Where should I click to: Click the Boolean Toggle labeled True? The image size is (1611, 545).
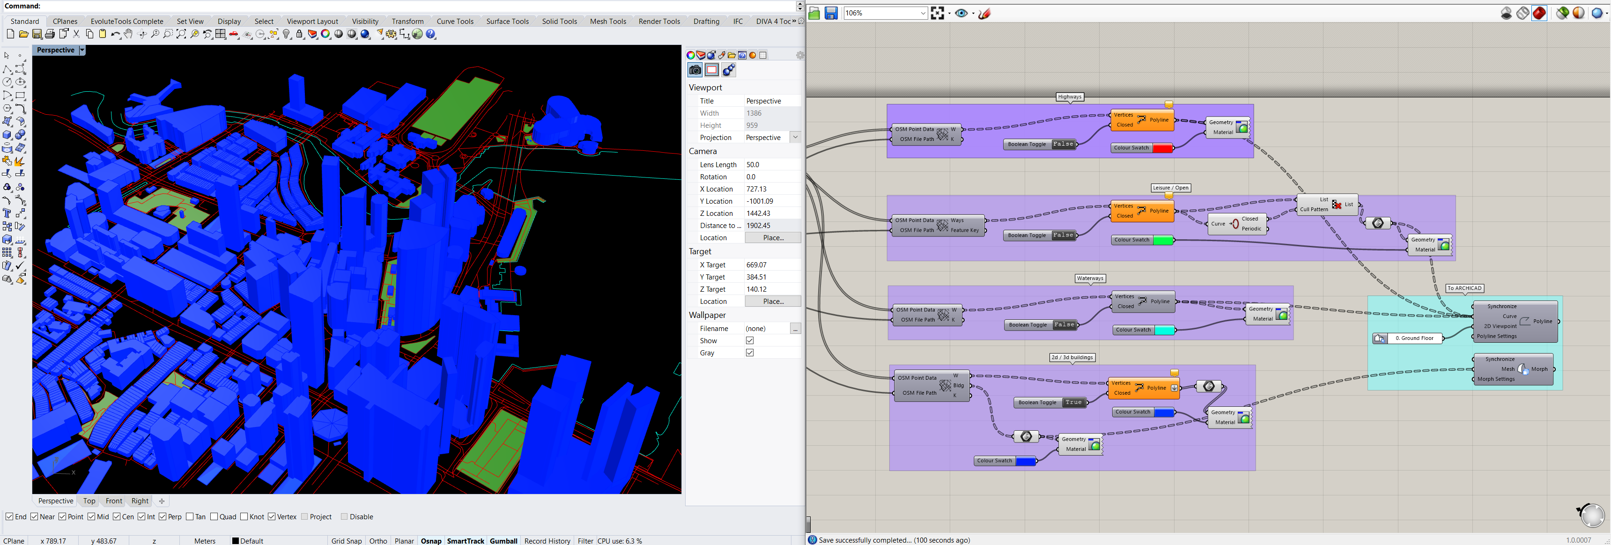pyautogui.click(x=1073, y=403)
